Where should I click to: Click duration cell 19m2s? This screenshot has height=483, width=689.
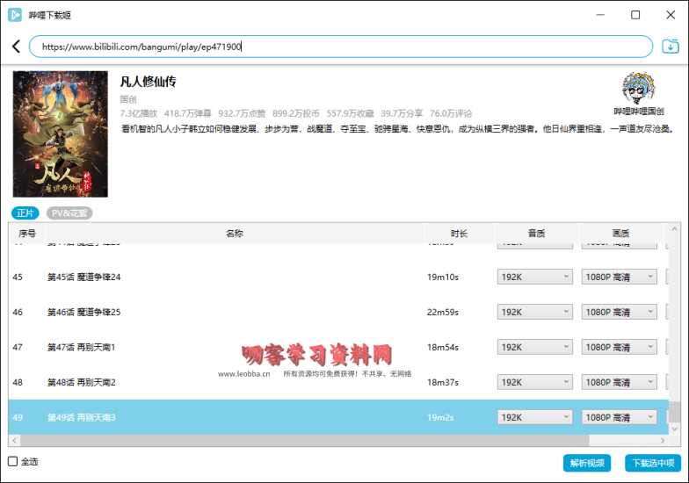(x=440, y=417)
